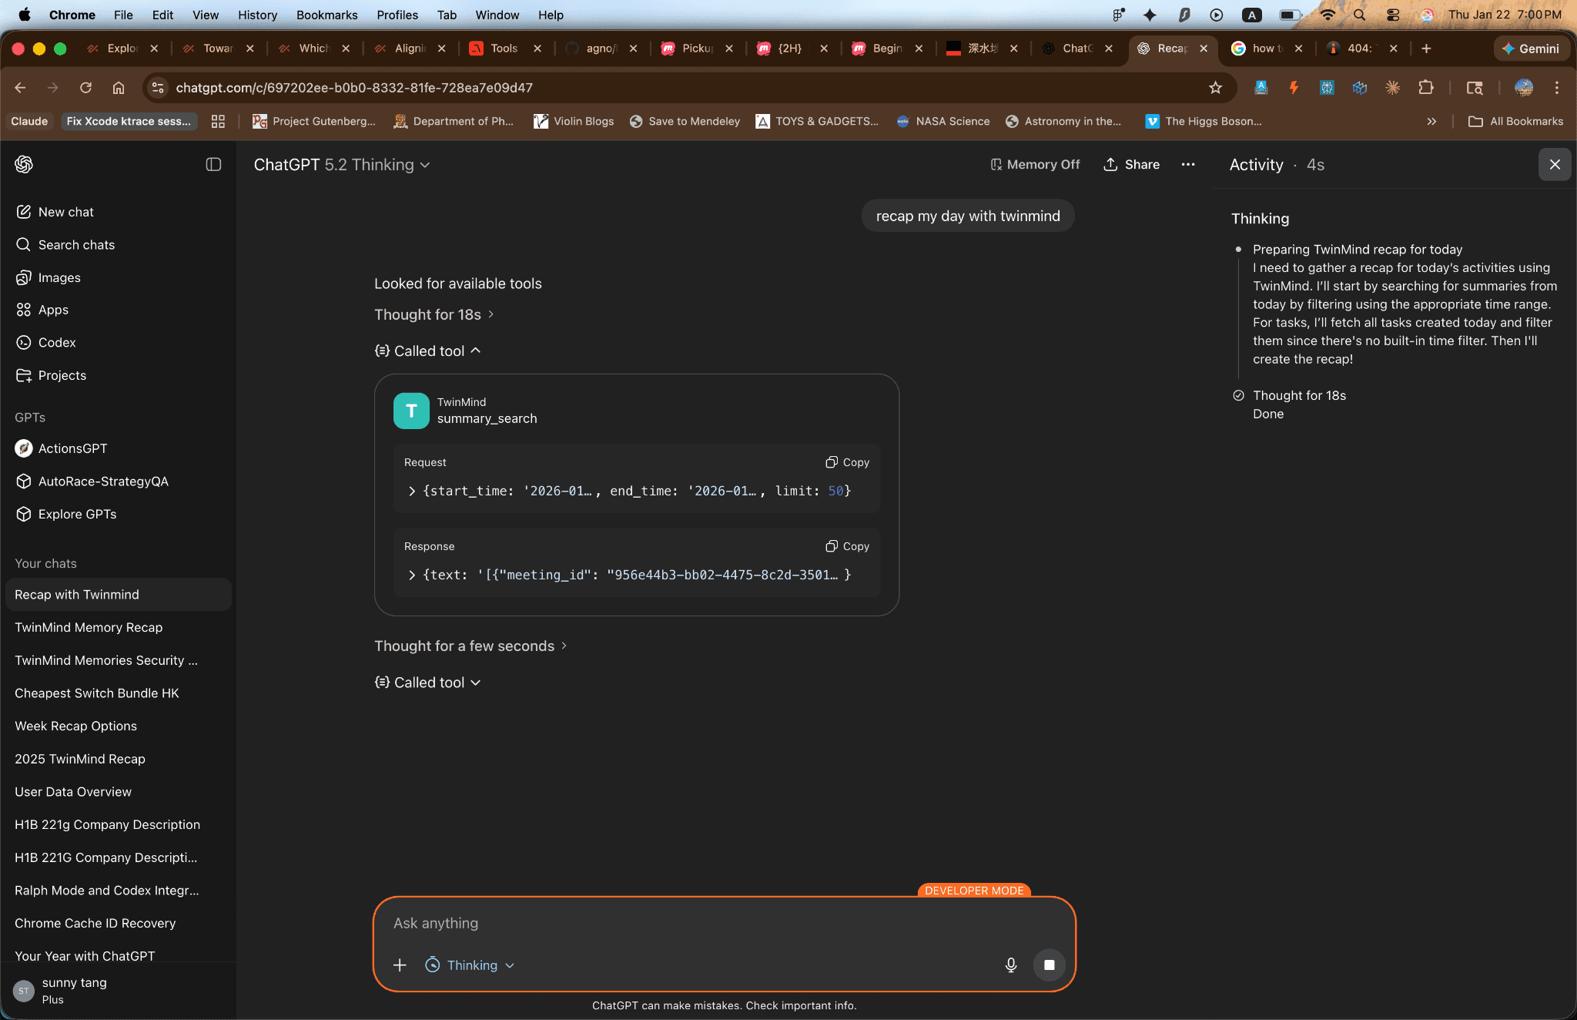
Task: Expand the Response text JSON row
Action: click(412, 575)
